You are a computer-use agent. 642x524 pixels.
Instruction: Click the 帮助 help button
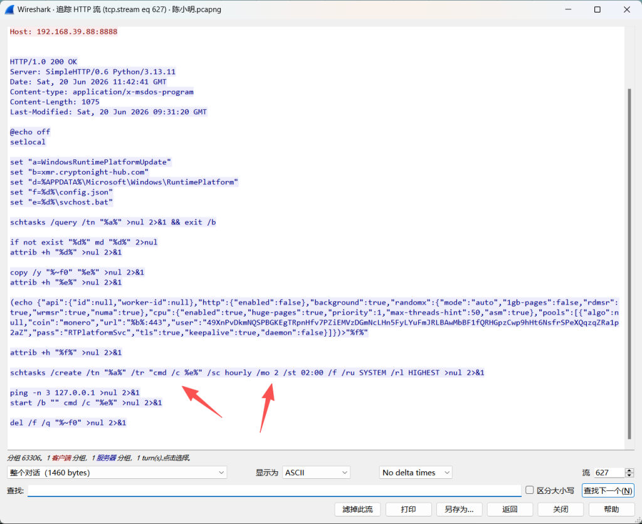pyautogui.click(x=611, y=509)
